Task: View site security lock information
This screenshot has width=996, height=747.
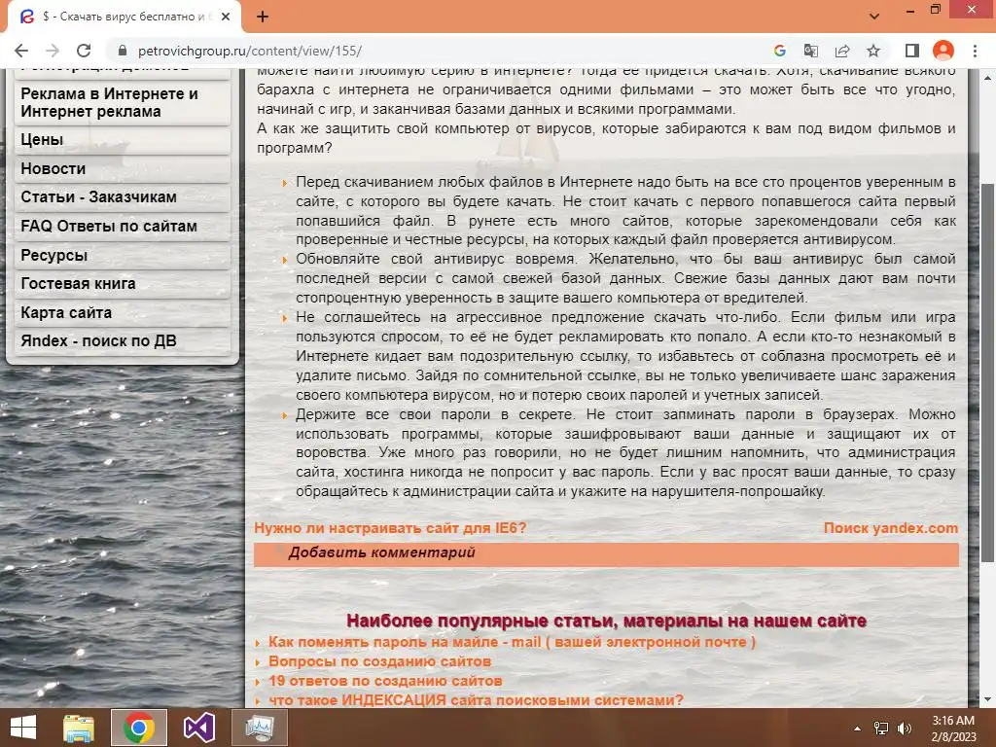Action: tap(123, 51)
